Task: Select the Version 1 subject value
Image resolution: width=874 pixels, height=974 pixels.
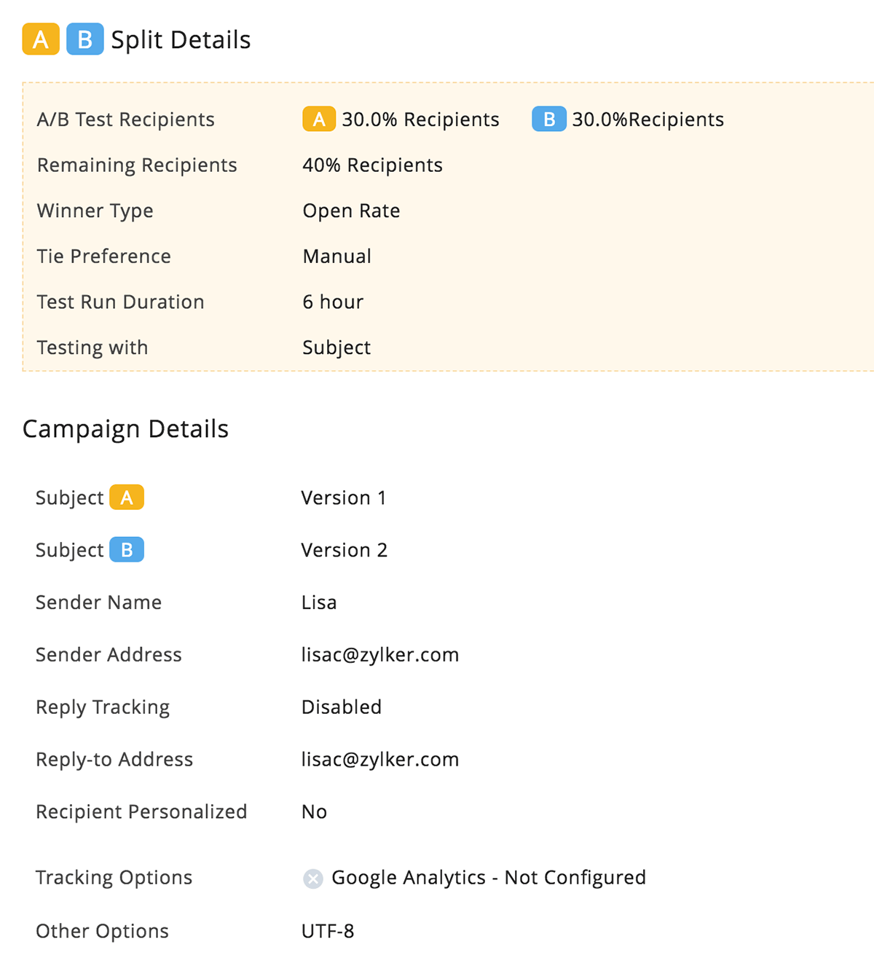Action: coord(344,498)
